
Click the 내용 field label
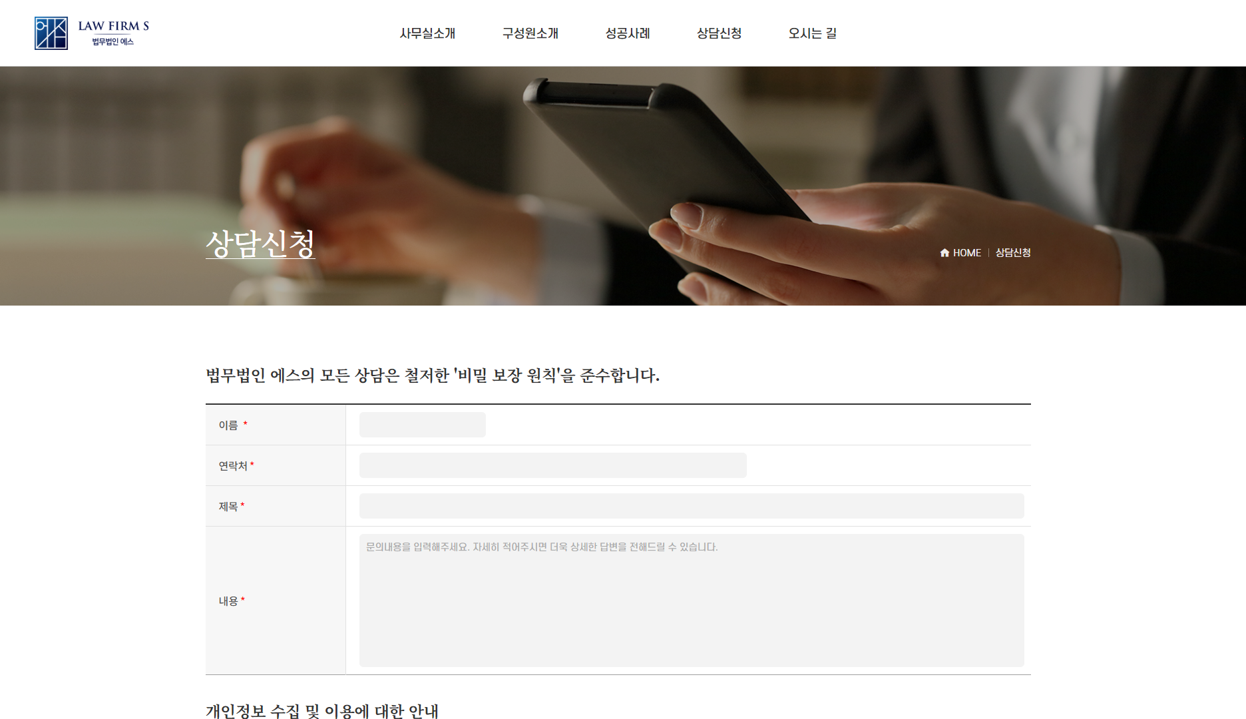point(228,601)
